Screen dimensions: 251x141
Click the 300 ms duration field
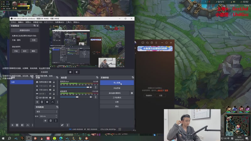(47, 116)
